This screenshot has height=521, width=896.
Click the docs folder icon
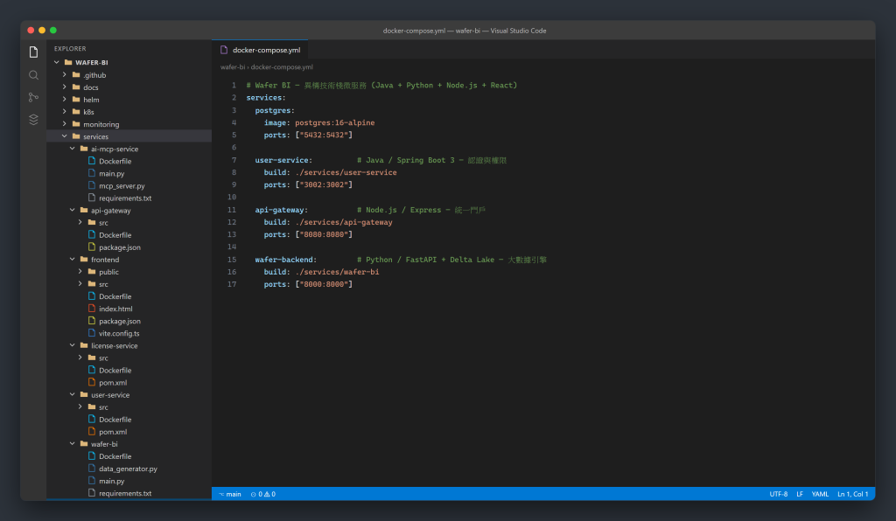pyautogui.click(x=76, y=87)
